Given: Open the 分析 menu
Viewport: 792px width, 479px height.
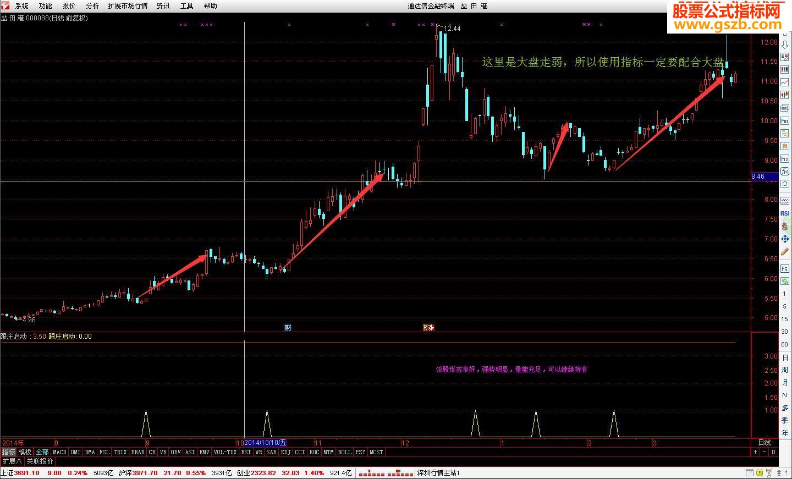Looking at the screenshot, I should coord(92,5).
